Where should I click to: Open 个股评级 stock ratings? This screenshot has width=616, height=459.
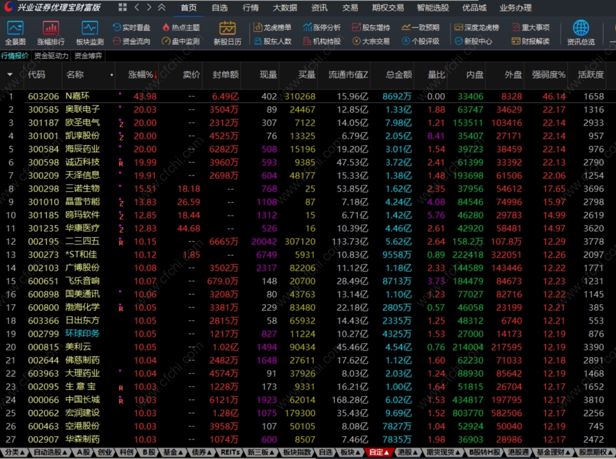coord(420,41)
